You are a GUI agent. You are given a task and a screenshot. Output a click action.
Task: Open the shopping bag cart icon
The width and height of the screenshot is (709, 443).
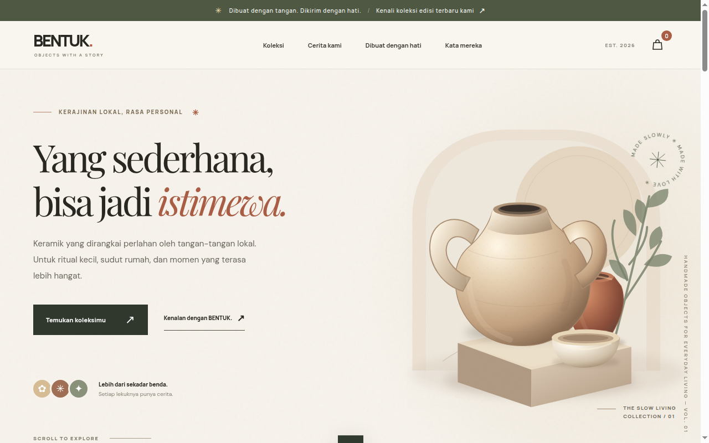coord(657,45)
